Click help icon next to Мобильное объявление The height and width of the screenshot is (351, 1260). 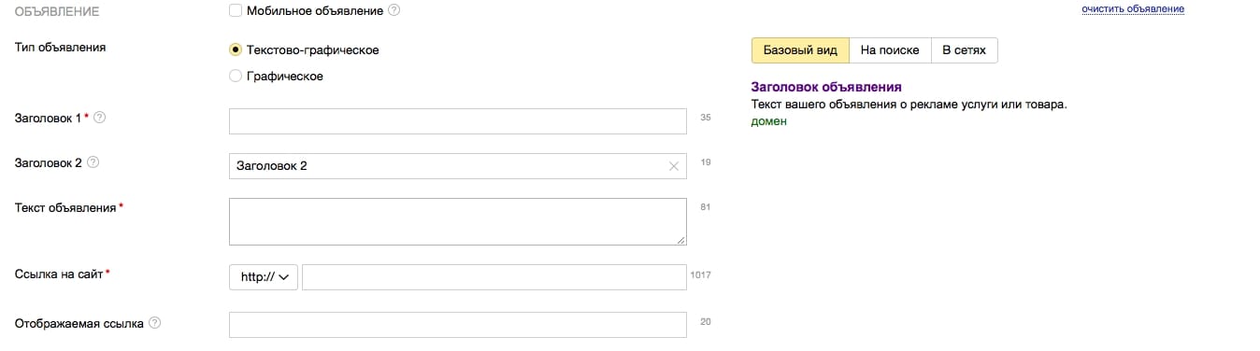394,11
